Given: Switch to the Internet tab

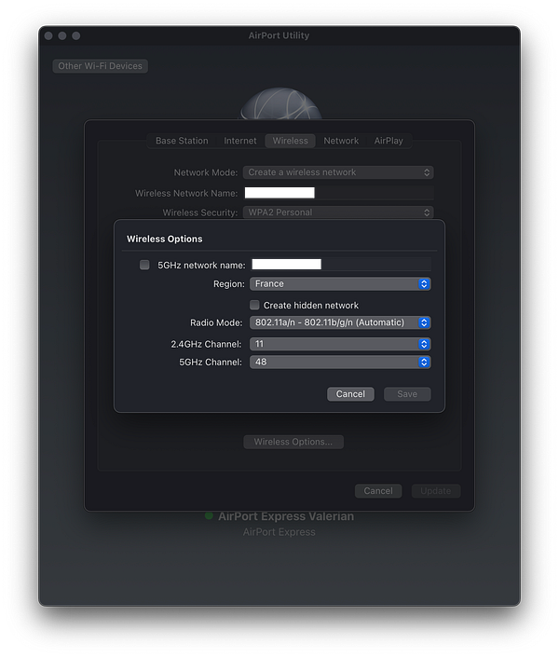Looking at the screenshot, I should pos(240,141).
